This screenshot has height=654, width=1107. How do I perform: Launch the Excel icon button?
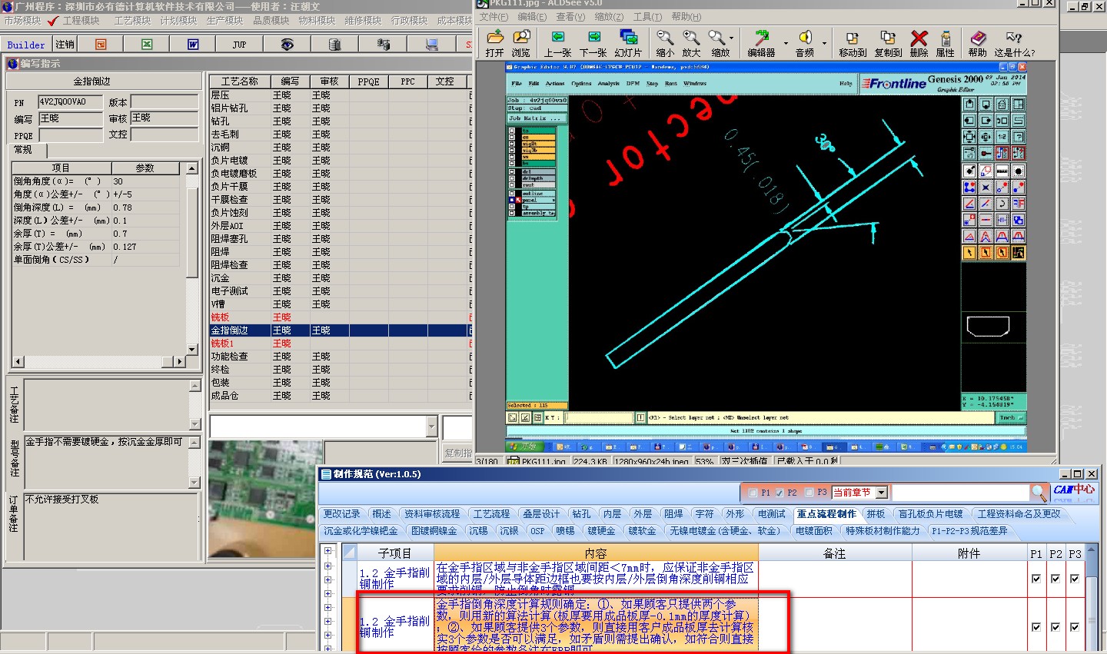(147, 45)
